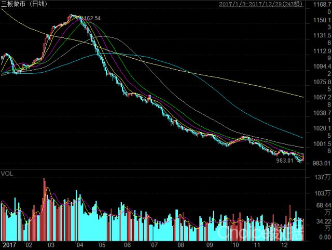Click the 1168.70 price axis label
The height and width of the screenshot is (250, 332).
point(322,8)
